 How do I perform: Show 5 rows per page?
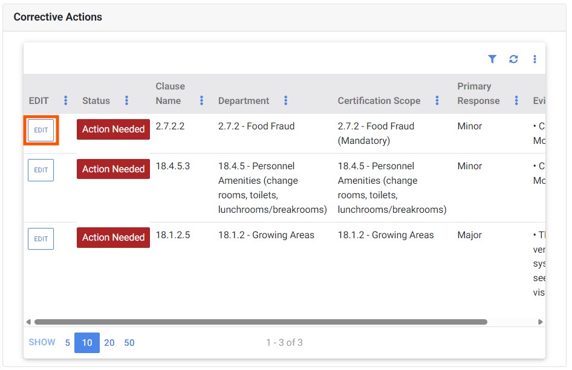68,343
